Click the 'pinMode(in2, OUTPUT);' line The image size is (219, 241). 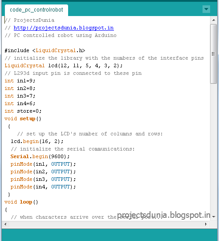pos(43,172)
